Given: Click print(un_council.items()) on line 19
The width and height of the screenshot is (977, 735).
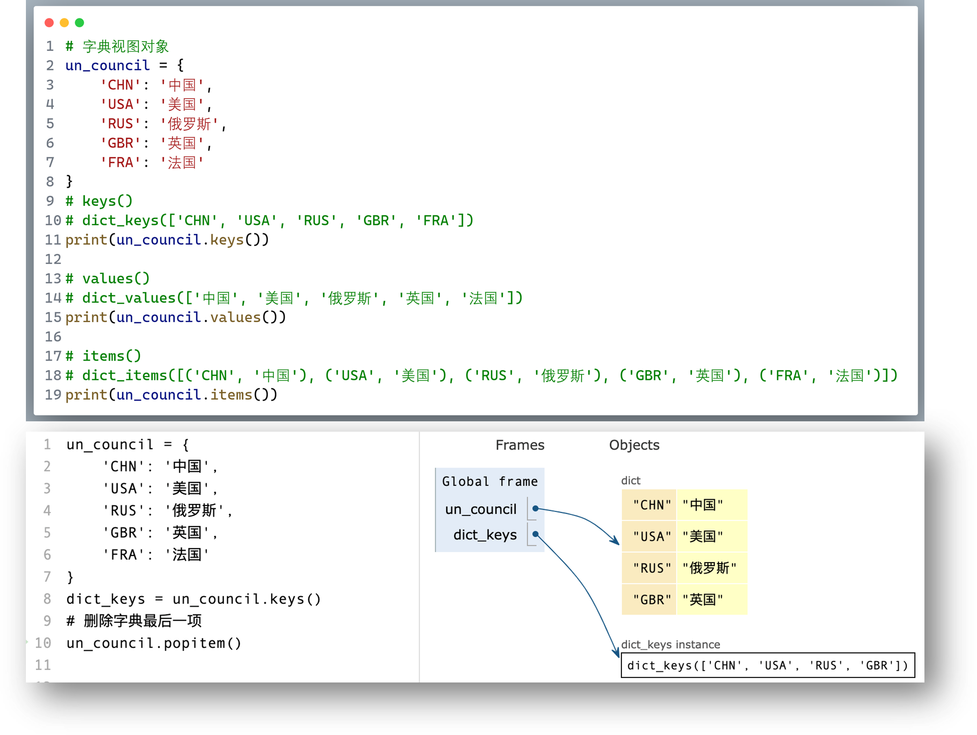Looking at the screenshot, I should [x=171, y=395].
